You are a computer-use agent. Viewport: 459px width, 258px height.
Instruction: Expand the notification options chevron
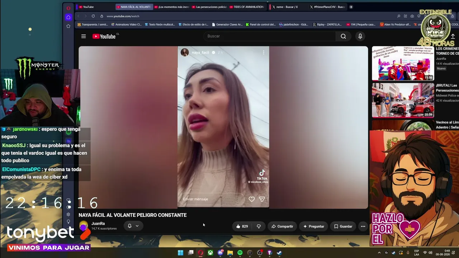point(137,226)
